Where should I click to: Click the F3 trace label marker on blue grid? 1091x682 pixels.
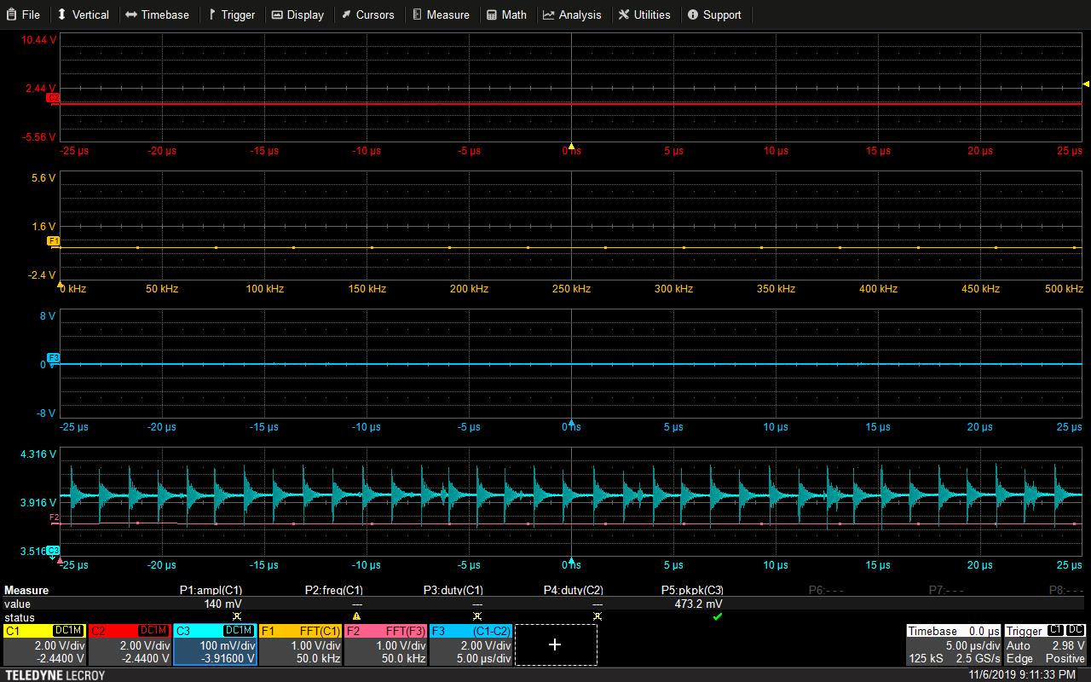pos(53,358)
